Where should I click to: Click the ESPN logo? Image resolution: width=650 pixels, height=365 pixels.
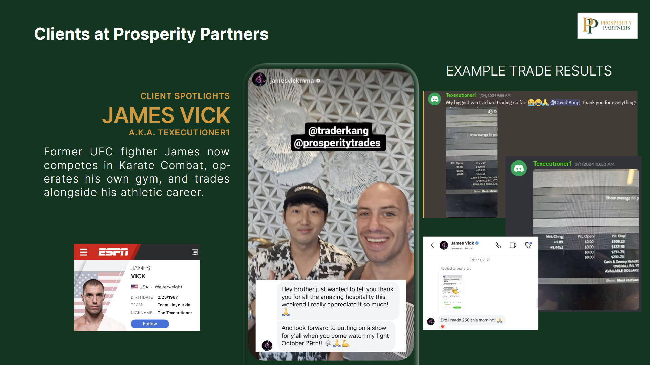113,252
